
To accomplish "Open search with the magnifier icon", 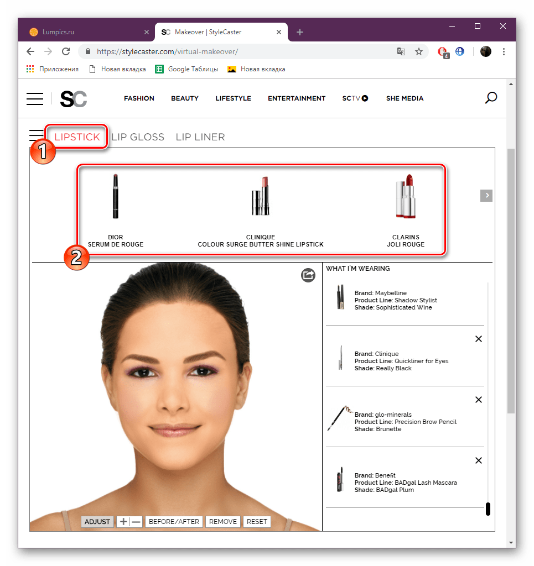I will point(490,98).
